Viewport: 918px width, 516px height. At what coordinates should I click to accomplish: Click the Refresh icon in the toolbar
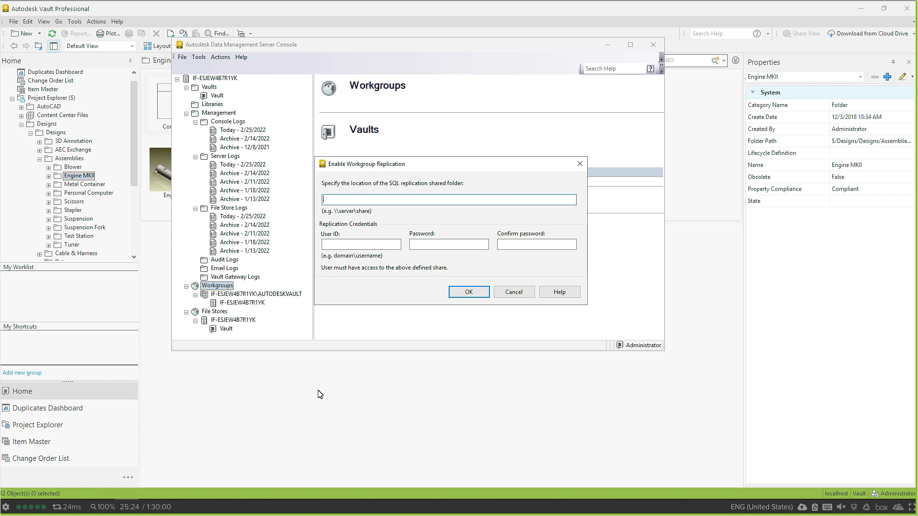(x=52, y=34)
